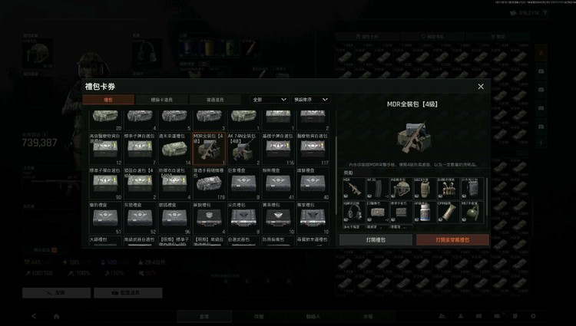Select the 獵豹禮盒 gift box with count 51
Image resolution: width=576 pixels, height=326 pixels.
pyautogui.click(x=105, y=218)
